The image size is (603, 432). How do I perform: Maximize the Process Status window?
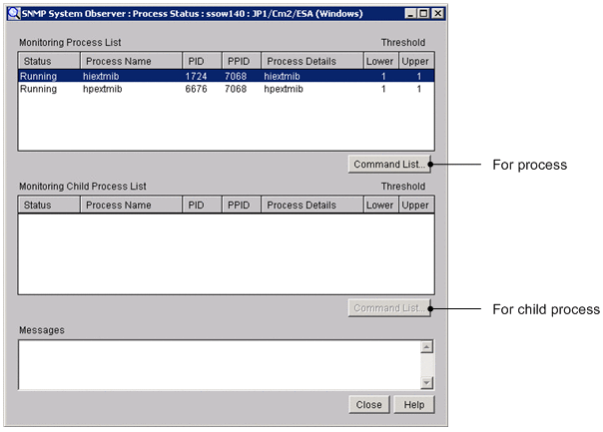pos(423,14)
